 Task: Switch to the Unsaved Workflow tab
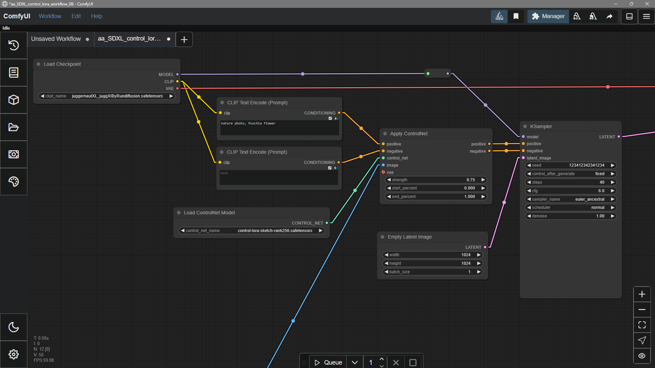tap(56, 39)
